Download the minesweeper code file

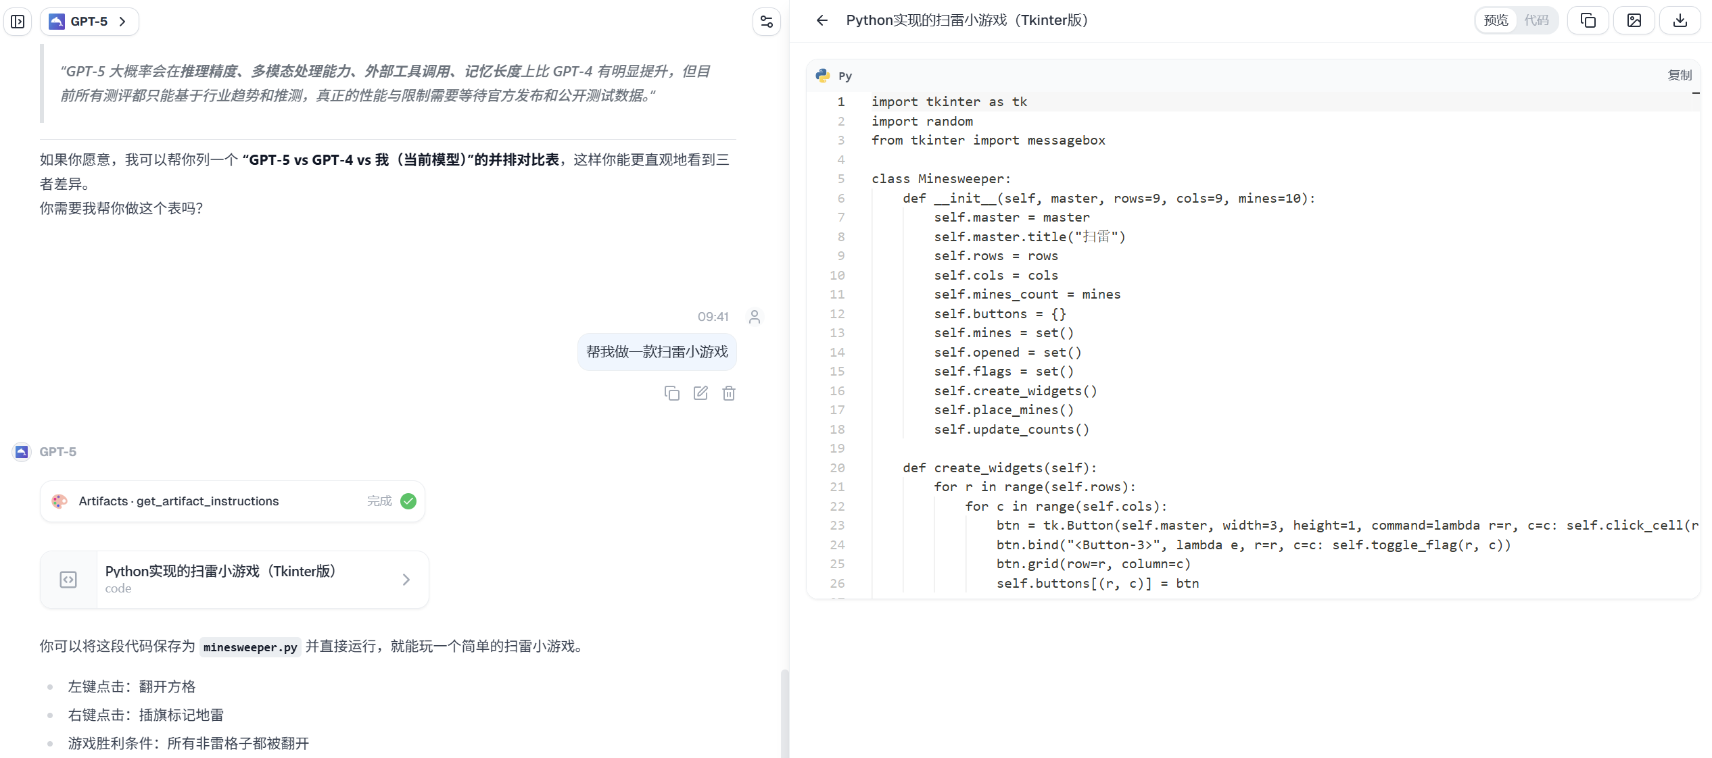tap(1680, 20)
